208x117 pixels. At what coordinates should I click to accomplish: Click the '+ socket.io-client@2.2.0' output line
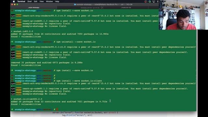[27, 99]
